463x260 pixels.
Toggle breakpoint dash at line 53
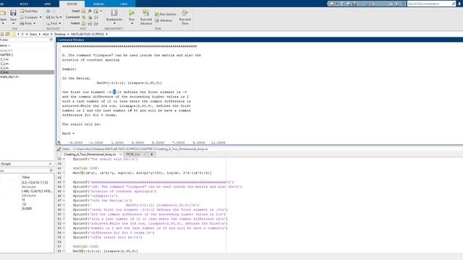(64, 228)
